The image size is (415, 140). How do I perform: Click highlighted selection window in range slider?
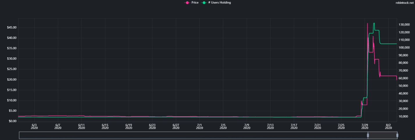click(x=382, y=135)
